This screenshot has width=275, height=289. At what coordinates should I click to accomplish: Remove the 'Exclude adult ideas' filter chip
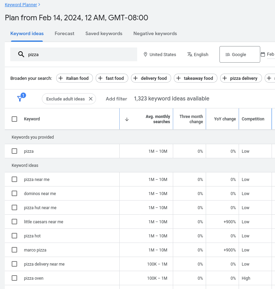[x=91, y=99]
